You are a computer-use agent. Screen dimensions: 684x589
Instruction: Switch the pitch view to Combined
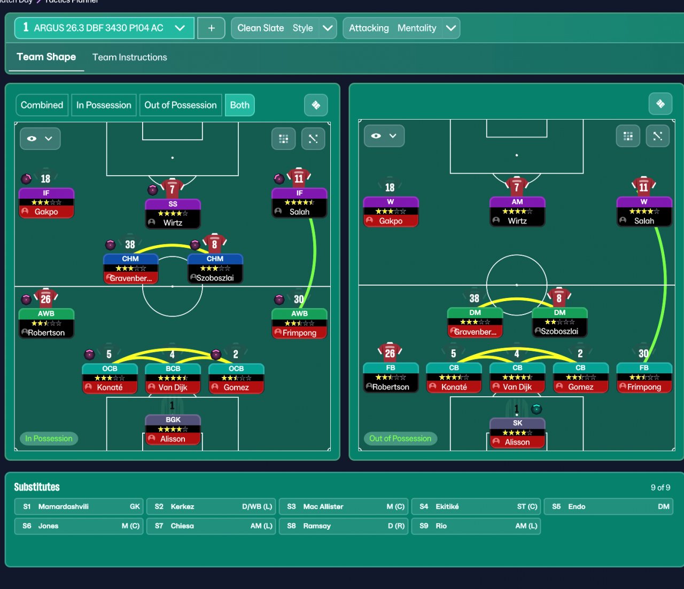click(42, 105)
